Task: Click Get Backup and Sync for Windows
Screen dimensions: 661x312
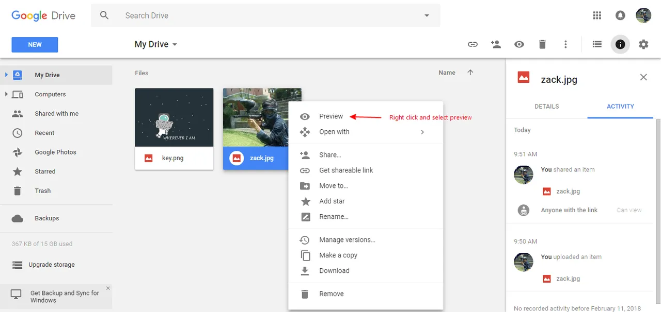Action: 65,297
